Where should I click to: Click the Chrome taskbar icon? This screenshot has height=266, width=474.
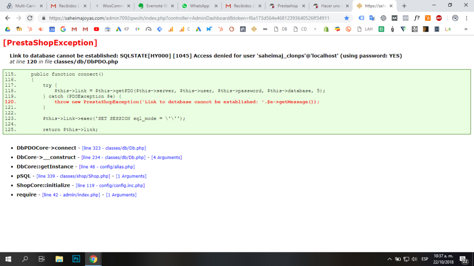(93, 259)
